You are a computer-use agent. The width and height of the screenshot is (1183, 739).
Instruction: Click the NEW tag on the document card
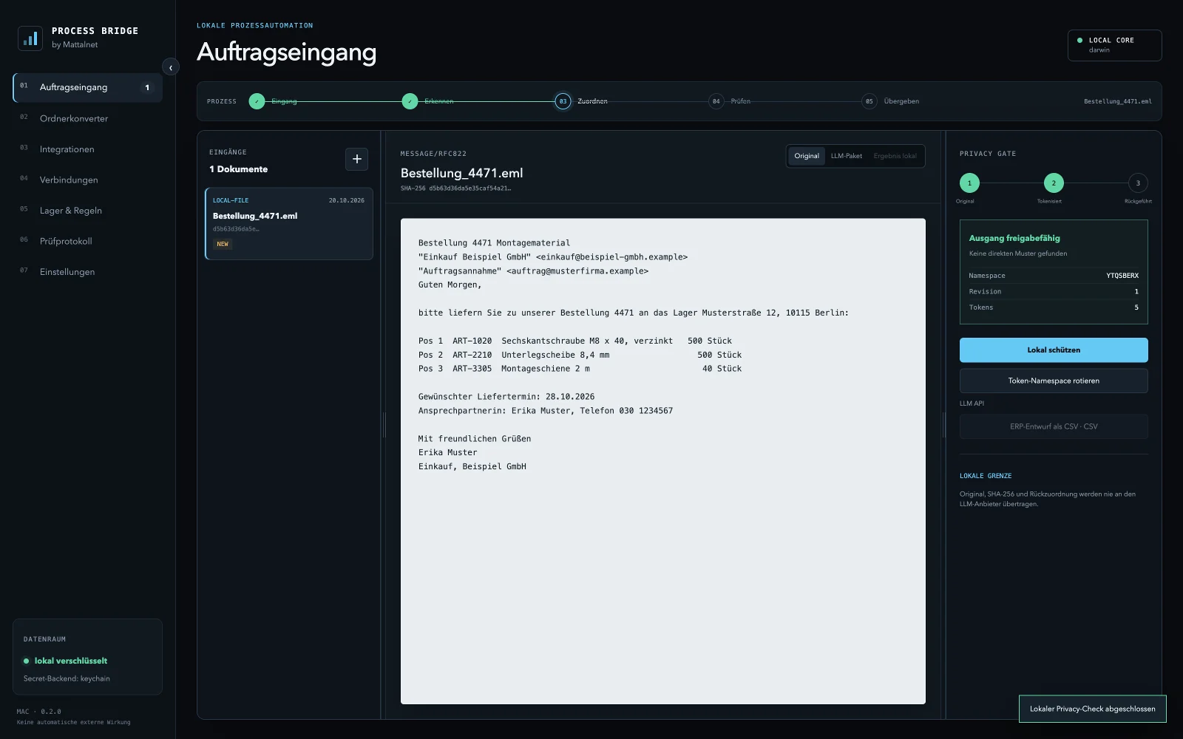(223, 244)
